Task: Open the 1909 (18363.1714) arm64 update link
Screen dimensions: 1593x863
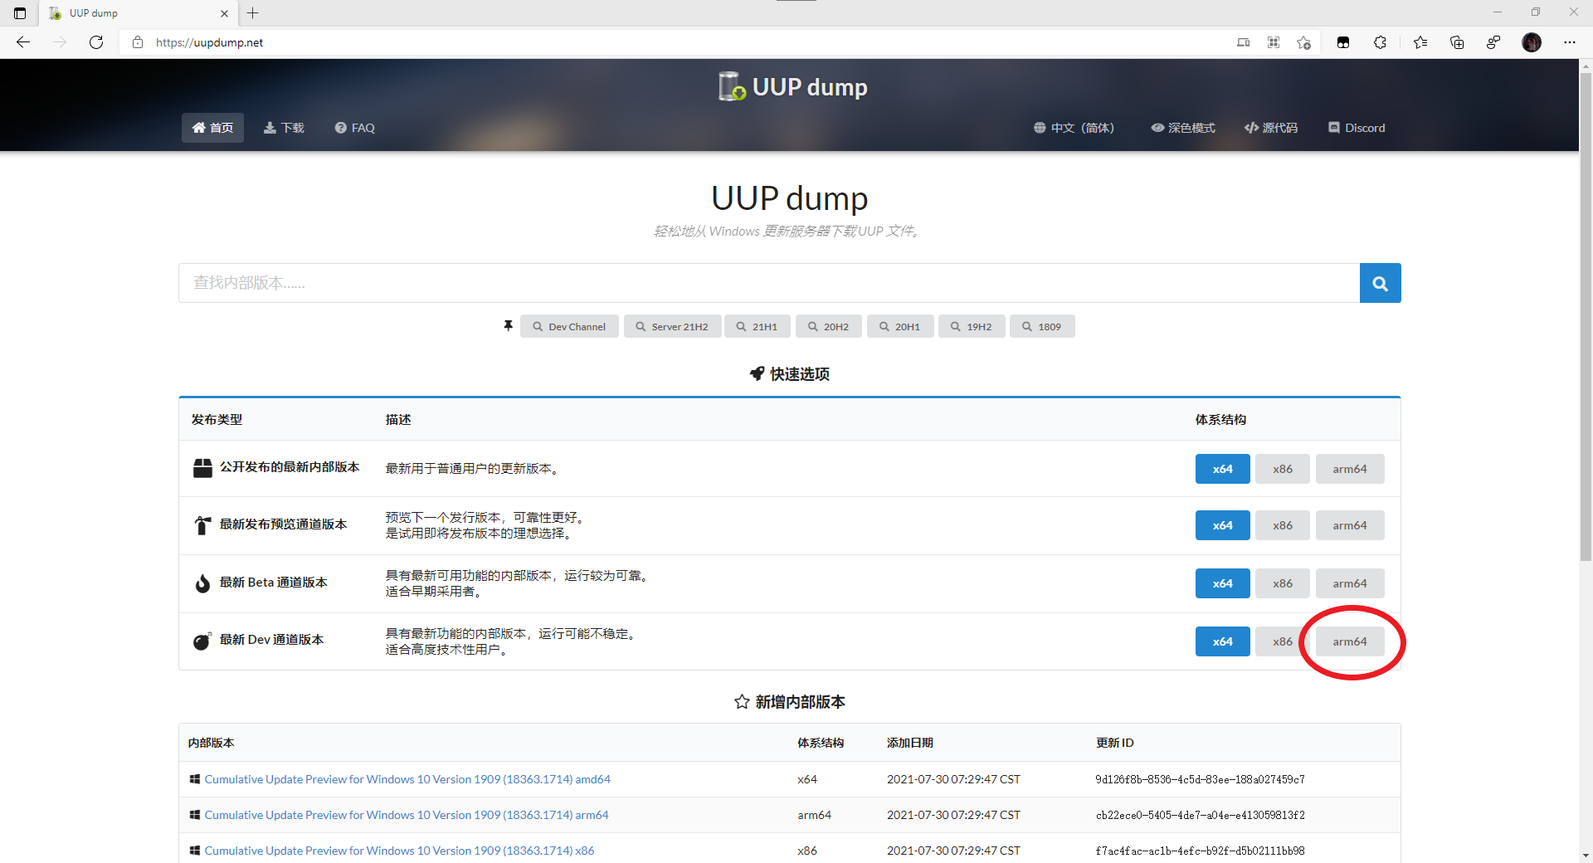Action: 407,815
